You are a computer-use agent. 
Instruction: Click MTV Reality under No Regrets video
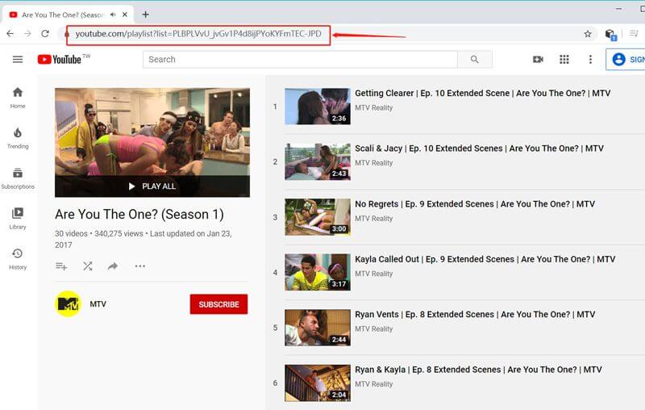[374, 219]
